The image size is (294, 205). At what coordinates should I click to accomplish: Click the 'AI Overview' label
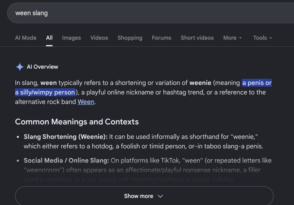(x=42, y=67)
